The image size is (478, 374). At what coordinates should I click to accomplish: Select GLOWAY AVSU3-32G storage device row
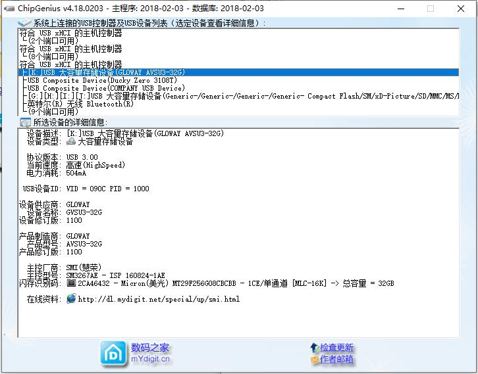pos(239,72)
